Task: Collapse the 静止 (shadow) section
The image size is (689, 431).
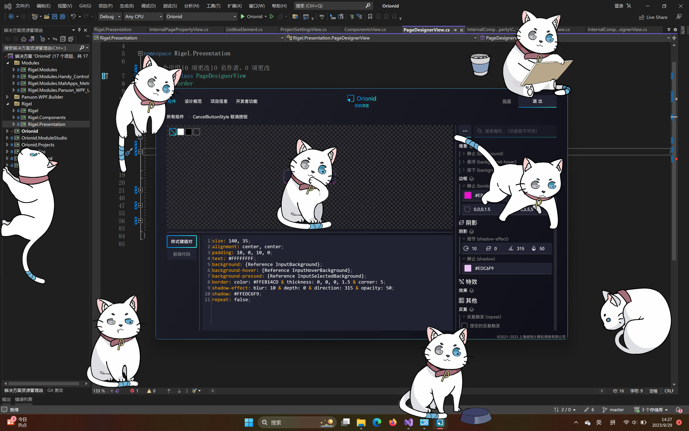Action: [x=464, y=259]
